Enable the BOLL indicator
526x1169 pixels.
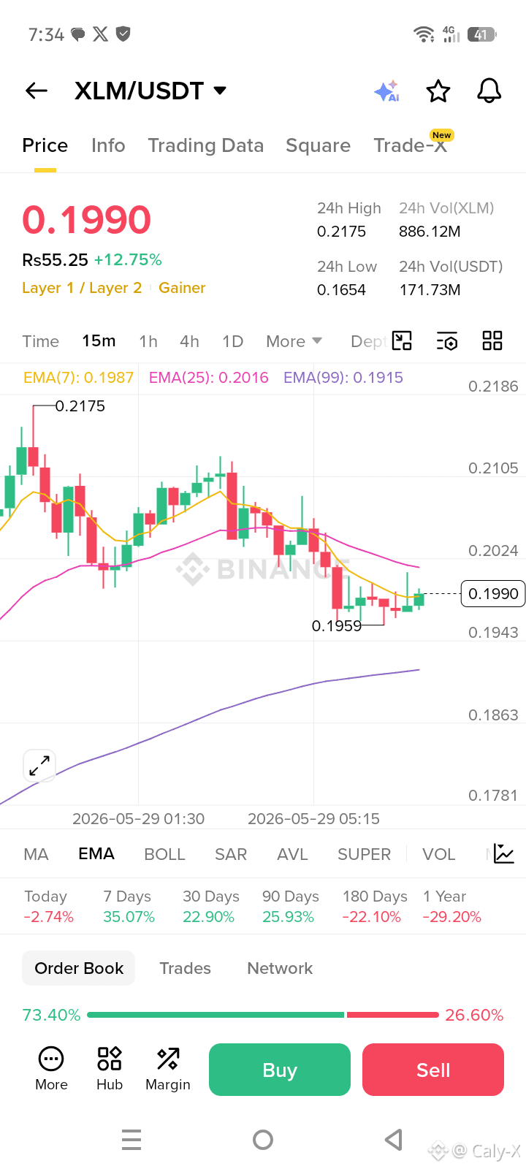click(x=165, y=854)
